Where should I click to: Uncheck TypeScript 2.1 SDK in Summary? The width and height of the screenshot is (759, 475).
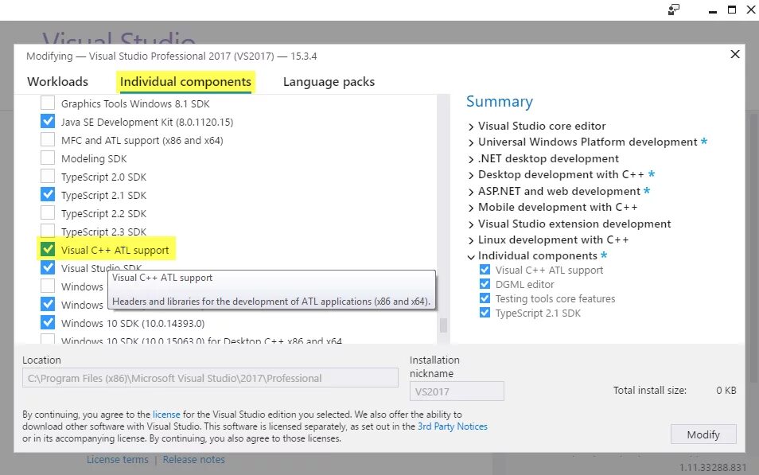(x=485, y=313)
